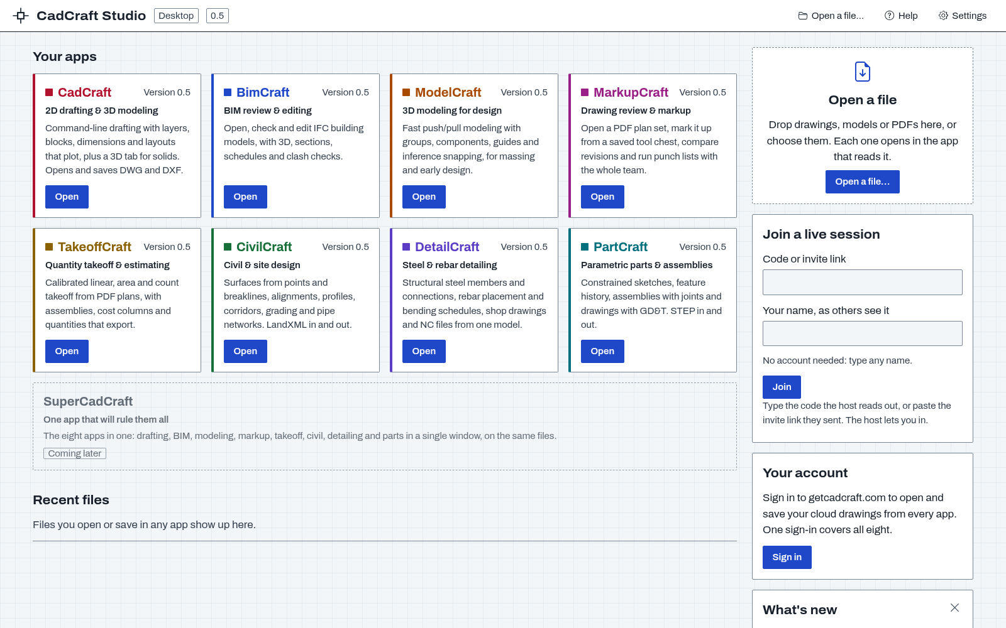The height and width of the screenshot is (628, 1006).
Task: Click "Steel & rebar detailing" subtitle
Action: (x=450, y=265)
